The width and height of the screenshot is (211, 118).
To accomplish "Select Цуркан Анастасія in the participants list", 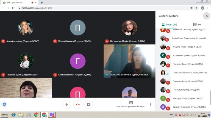I will click(x=189, y=107).
